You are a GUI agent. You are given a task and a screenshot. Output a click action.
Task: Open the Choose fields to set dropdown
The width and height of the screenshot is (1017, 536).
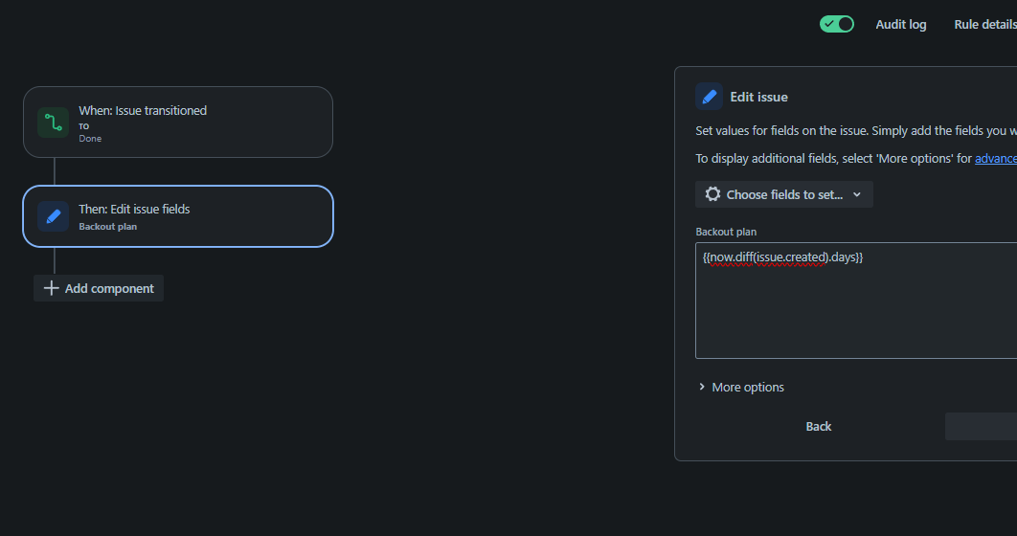tap(784, 194)
